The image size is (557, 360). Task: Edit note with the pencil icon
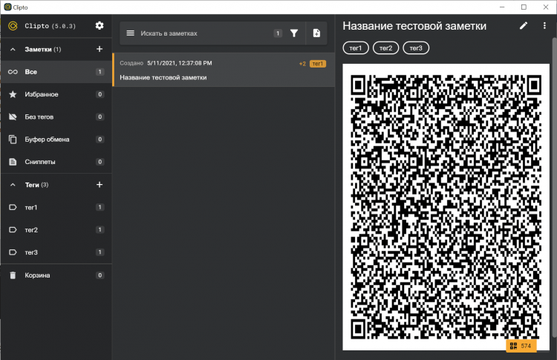524,26
